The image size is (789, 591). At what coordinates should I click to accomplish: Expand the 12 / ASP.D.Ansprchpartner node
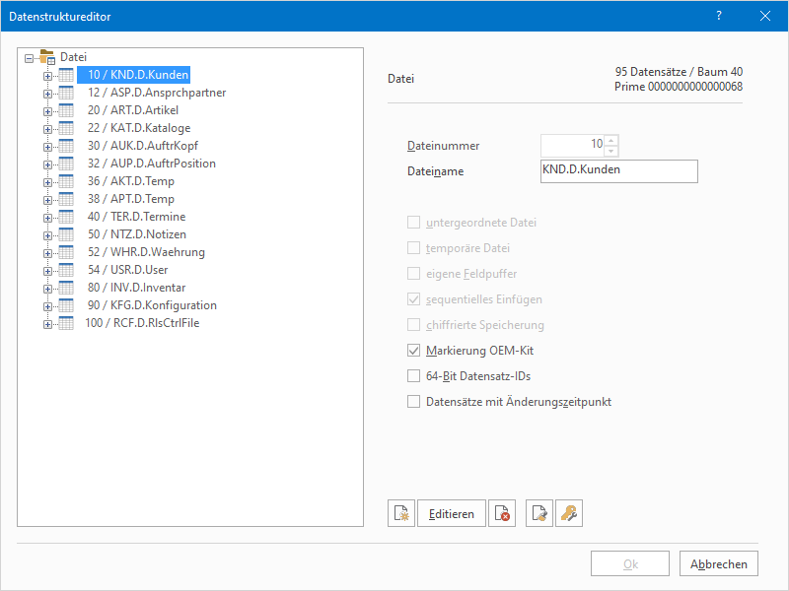(47, 93)
